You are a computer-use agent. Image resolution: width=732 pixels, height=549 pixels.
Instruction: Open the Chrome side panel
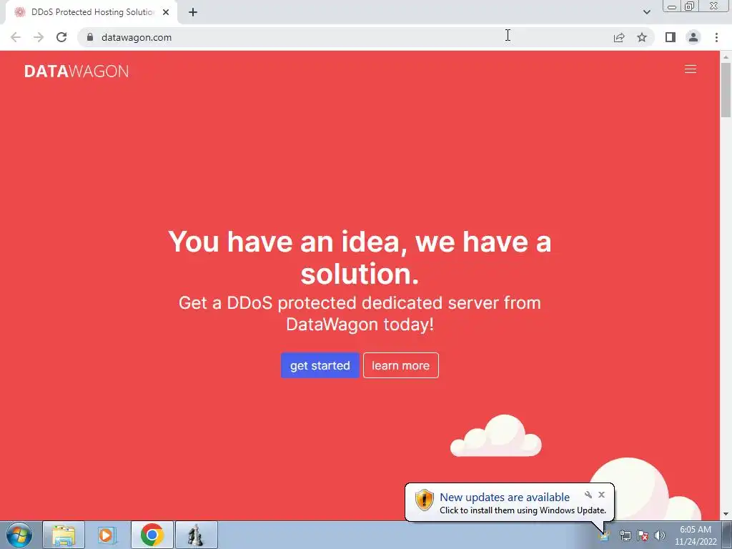click(671, 37)
